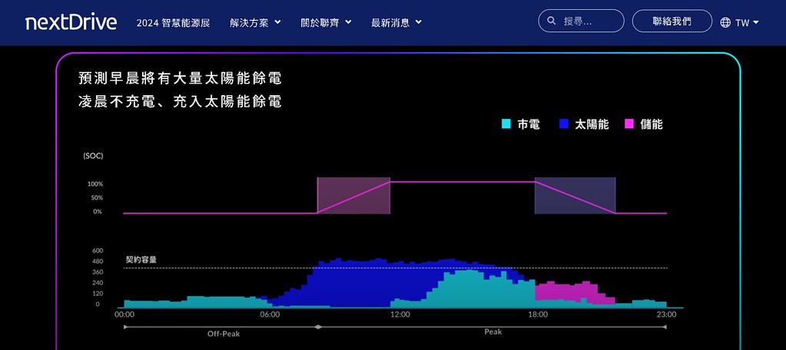Expand the 解決方案 dropdown arrow
Image resolution: width=786 pixels, height=350 pixels.
277,22
